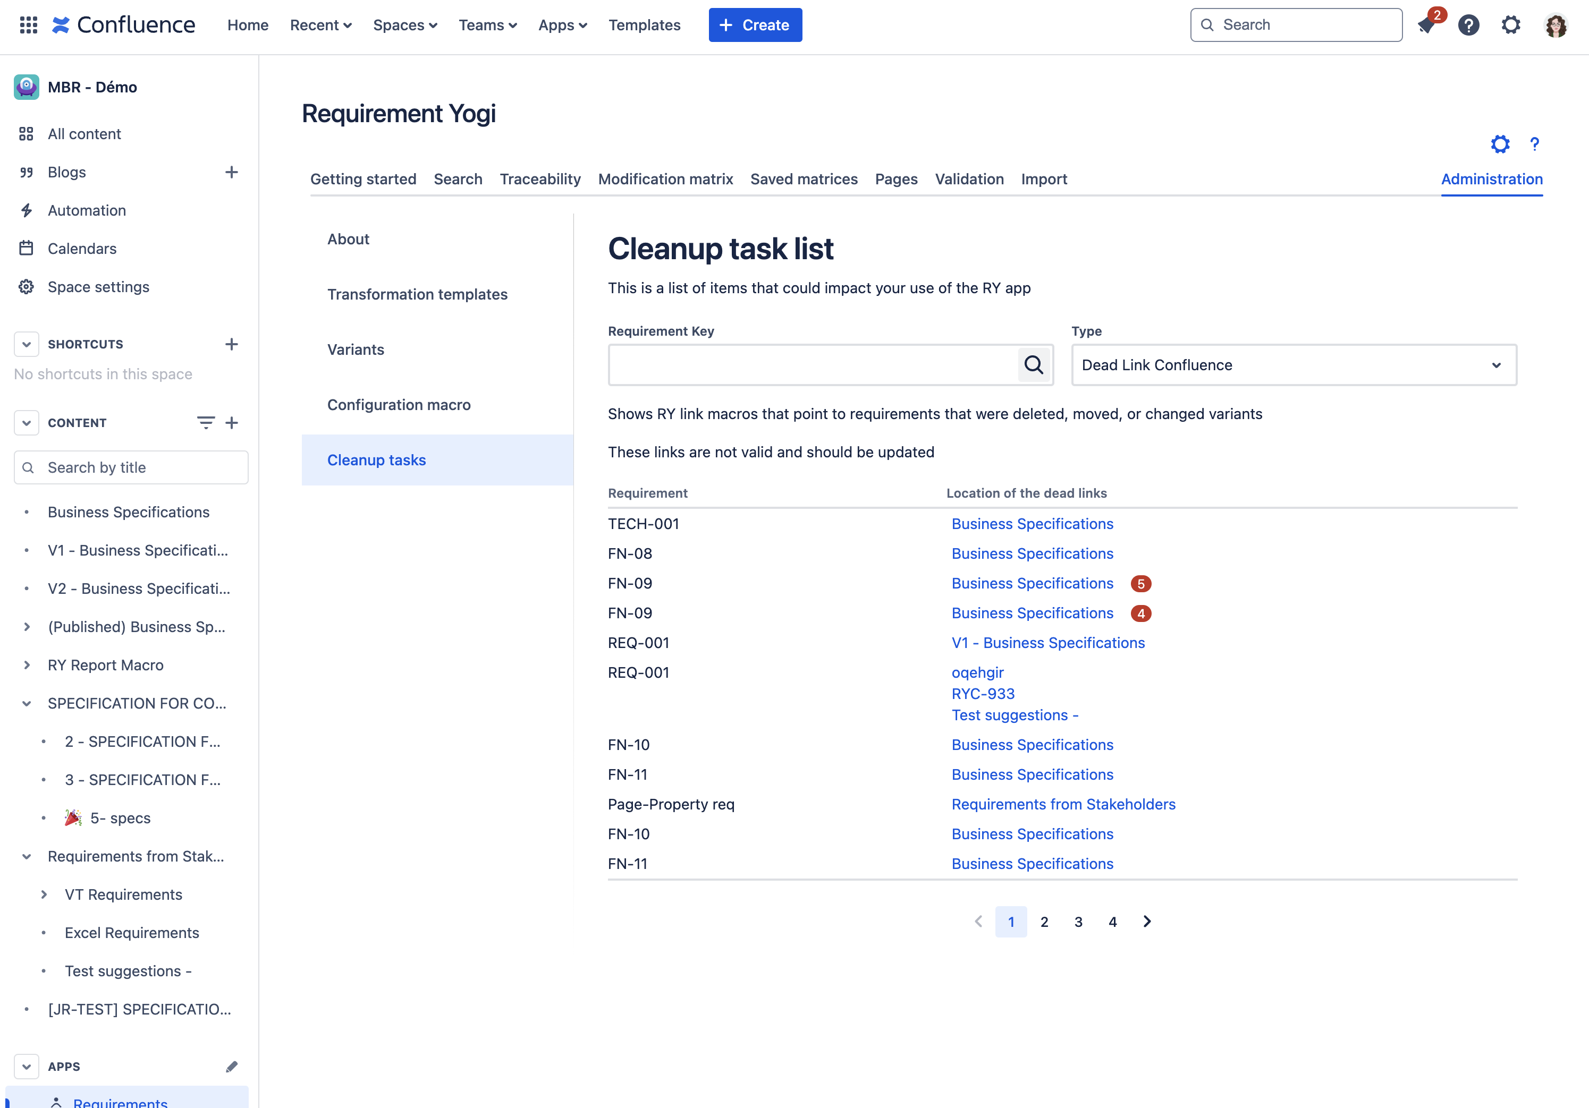The height and width of the screenshot is (1108, 1589).
Task: Open the Type dropdown showing Dead Link Confluence
Action: click(x=1294, y=364)
